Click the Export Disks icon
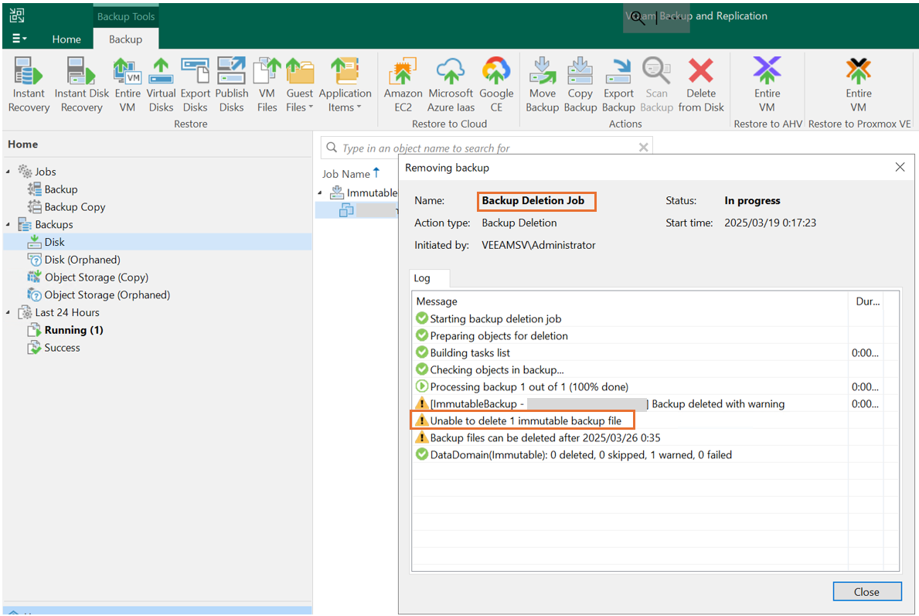This screenshot has width=919, height=616. [x=196, y=85]
